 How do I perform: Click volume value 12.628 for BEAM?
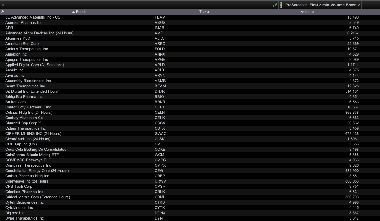coord(353,86)
